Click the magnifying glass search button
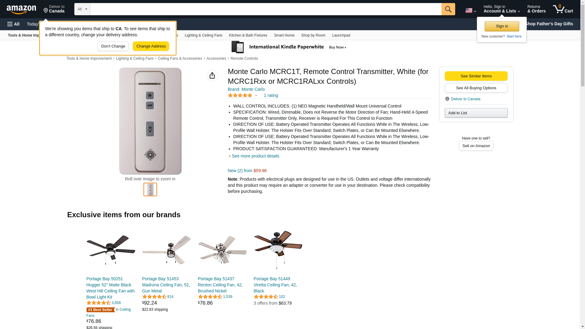Viewport: 585px width, 329px height. click(448, 9)
